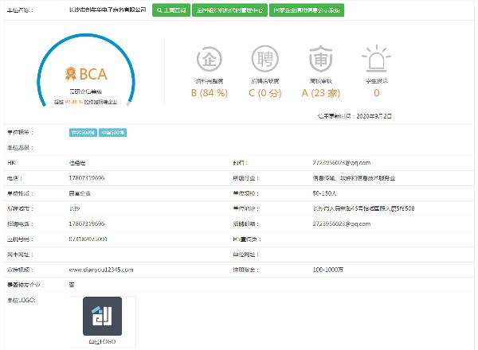Viewport: 478px width, 350px height.
Task: Click the A (23 家) audit count
Action: 317,93
